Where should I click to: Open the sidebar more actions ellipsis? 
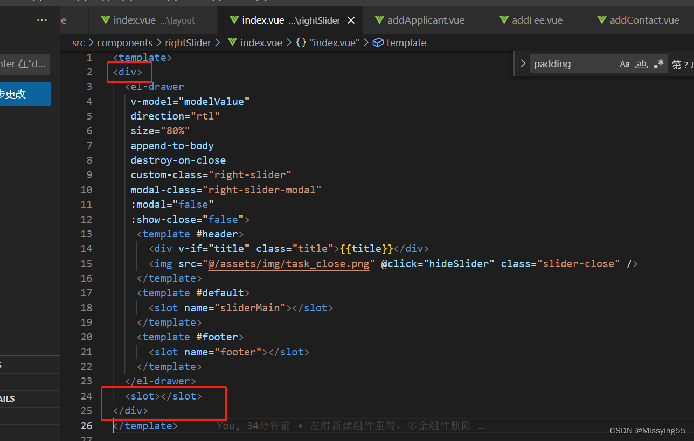click(42, 20)
